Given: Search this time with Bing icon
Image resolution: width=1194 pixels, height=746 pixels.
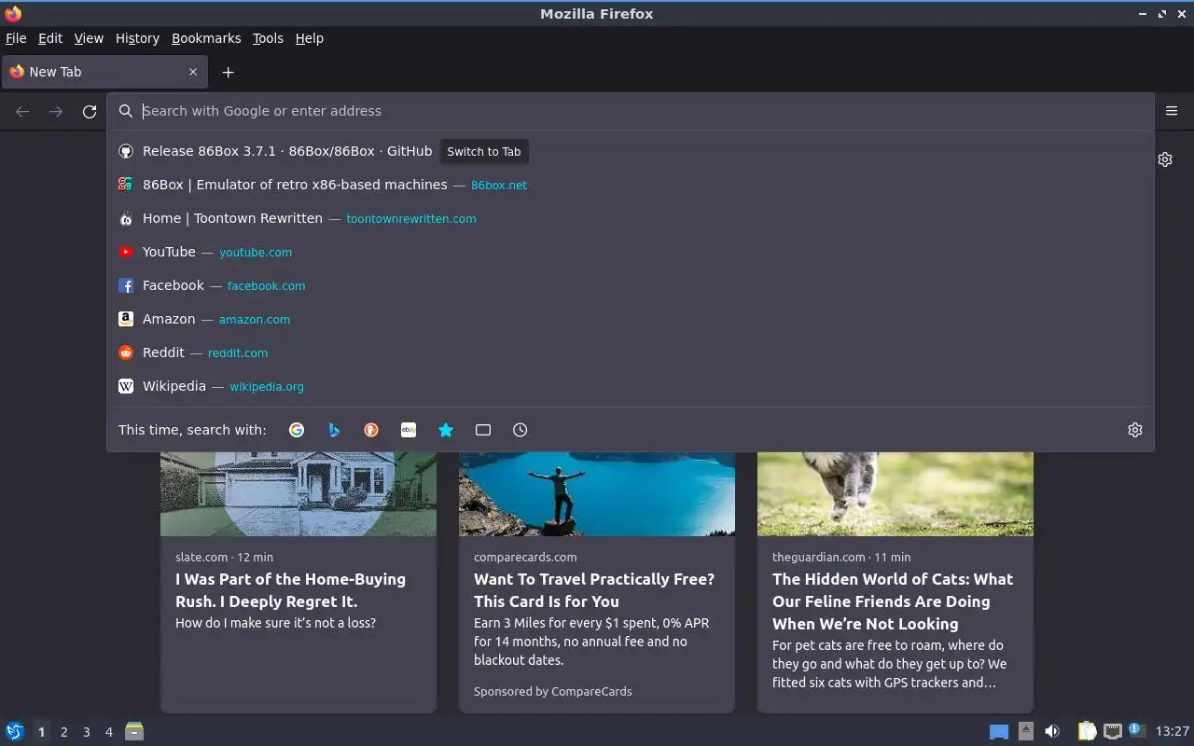Looking at the screenshot, I should point(334,430).
